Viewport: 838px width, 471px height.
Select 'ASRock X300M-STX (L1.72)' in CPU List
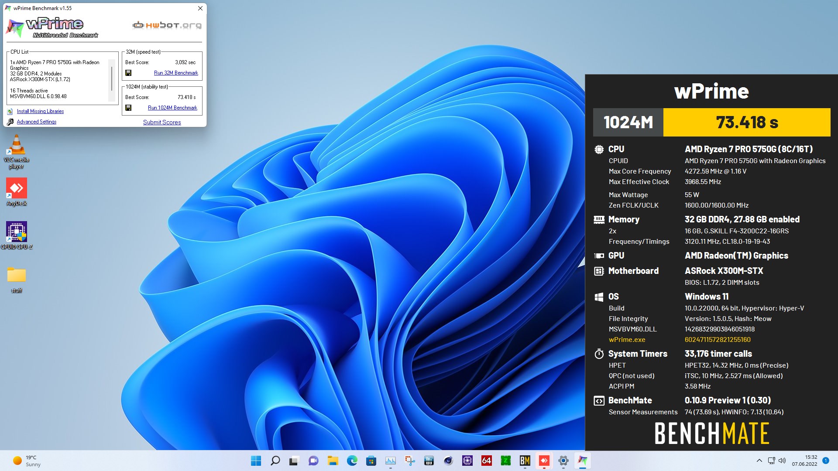[40, 79]
